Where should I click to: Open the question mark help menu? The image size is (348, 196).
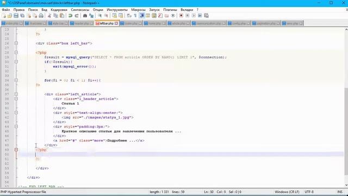(197, 10)
